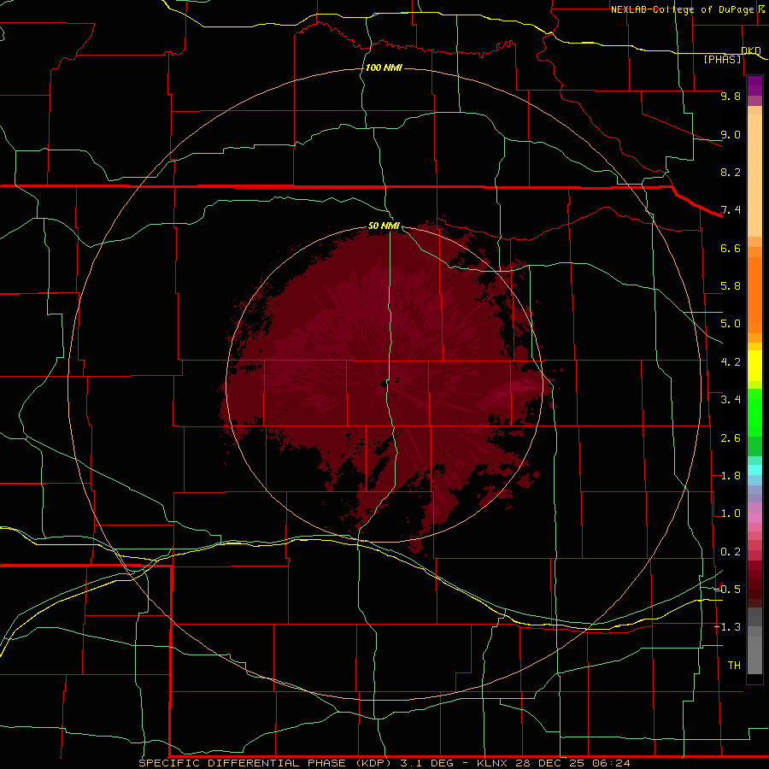Click the 6.6 value on the color scale

point(731,248)
